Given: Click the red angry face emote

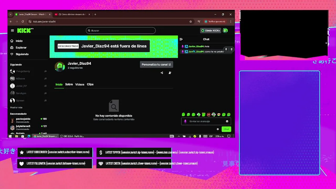Looking at the screenshot, I should point(209,114).
